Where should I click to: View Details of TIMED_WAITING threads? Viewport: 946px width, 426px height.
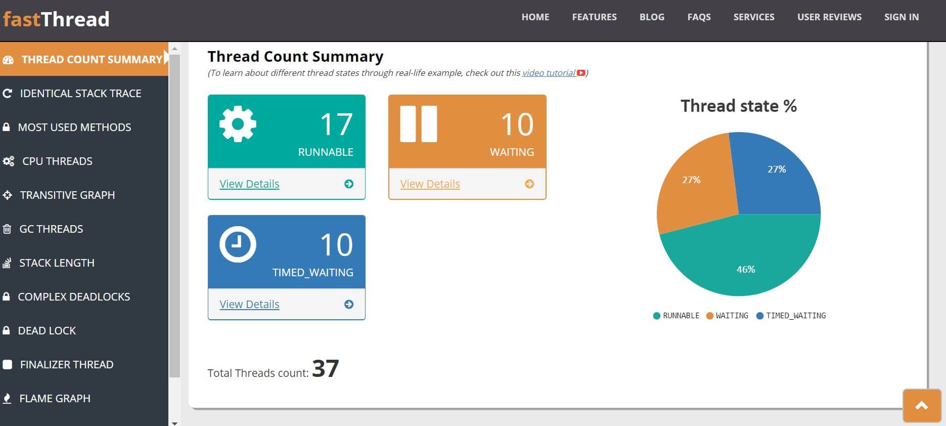click(249, 305)
